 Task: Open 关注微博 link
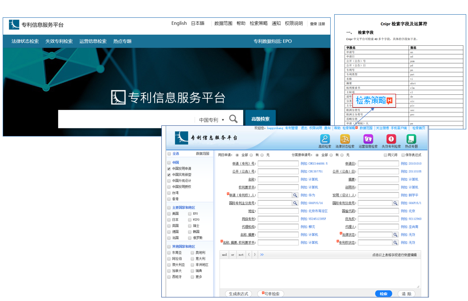(382, 128)
